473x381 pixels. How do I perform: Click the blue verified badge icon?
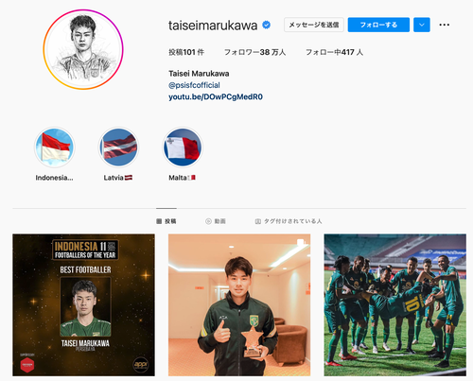pos(267,25)
